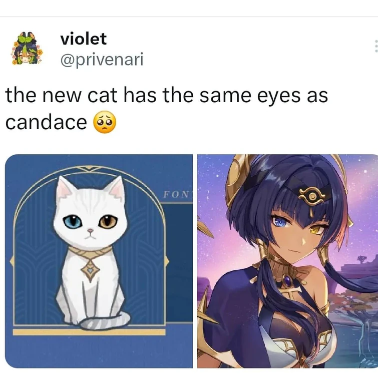This screenshot has height=378, width=378.
Task: Open the white cat image
Action: [x=99, y=261]
